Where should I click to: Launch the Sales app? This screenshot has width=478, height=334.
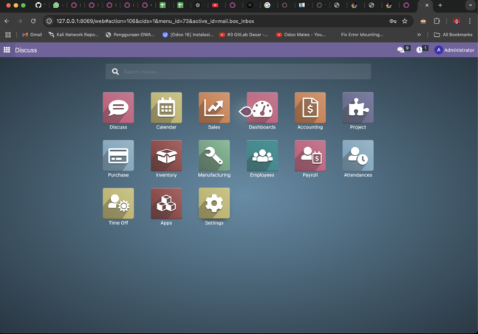click(214, 108)
